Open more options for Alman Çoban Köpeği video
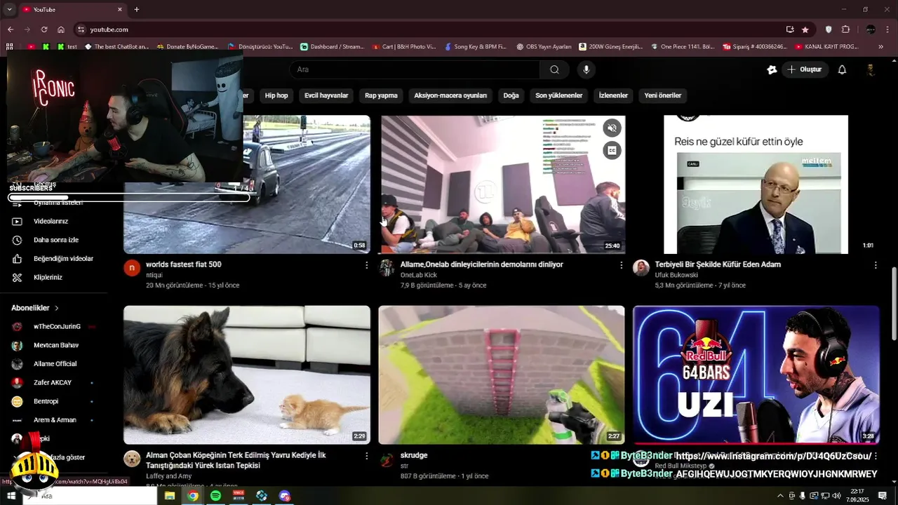 tap(366, 456)
